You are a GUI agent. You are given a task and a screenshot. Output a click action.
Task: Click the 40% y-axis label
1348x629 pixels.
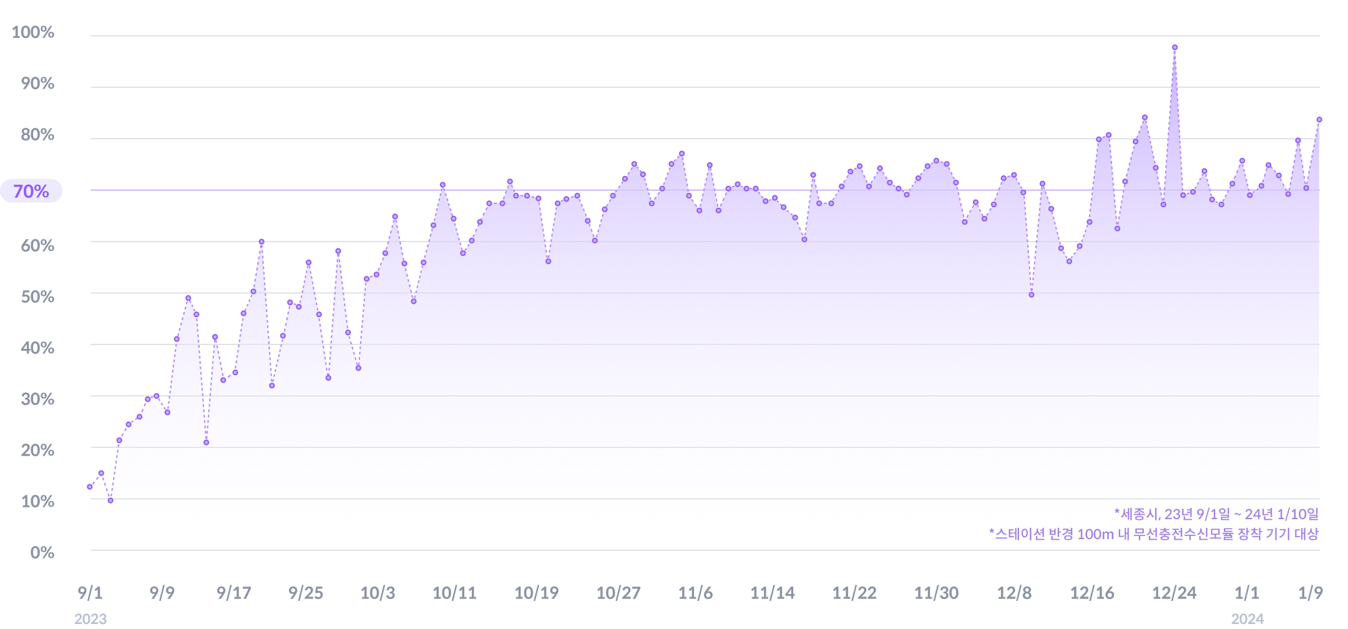point(37,348)
